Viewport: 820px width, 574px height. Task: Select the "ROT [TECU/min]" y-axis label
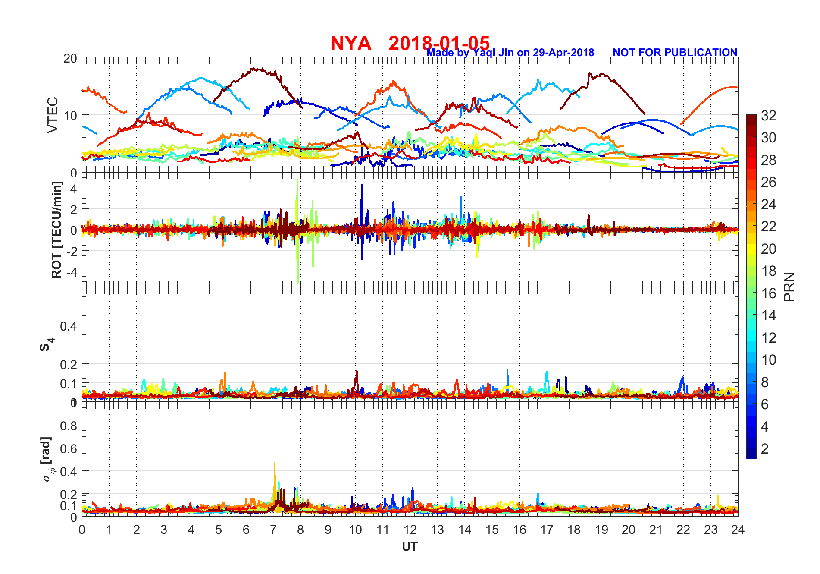(x=56, y=230)
